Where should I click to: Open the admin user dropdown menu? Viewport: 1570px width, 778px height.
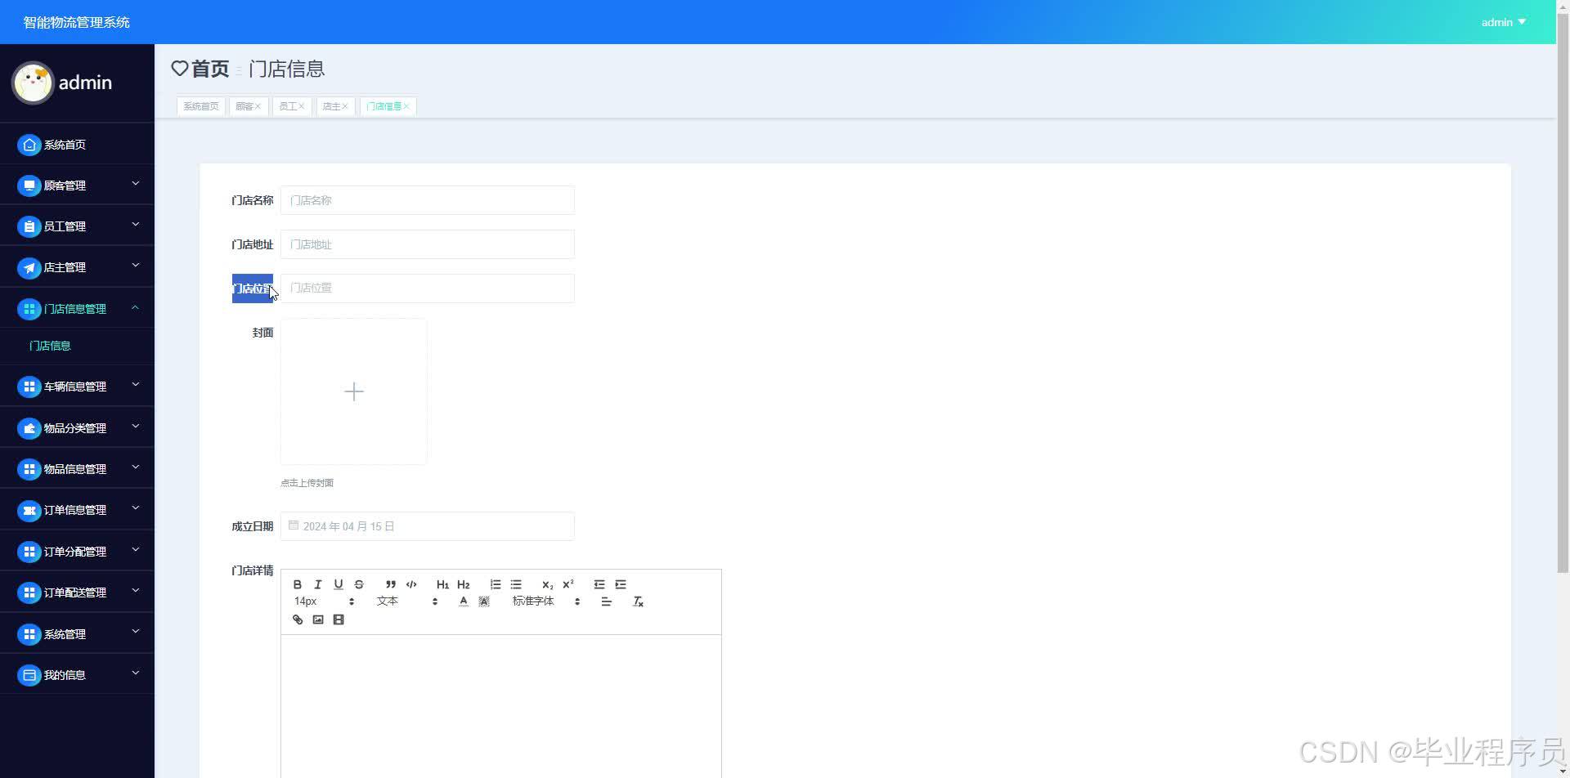point(1503,22)
